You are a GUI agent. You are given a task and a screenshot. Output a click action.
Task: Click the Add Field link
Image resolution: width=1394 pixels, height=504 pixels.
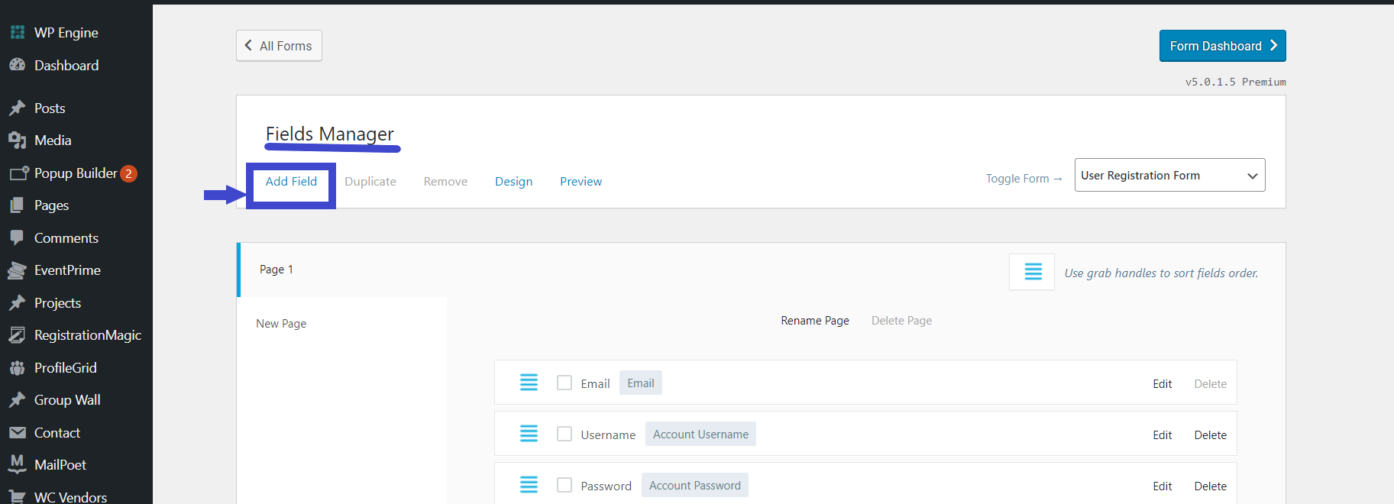pyautogui.click(x=291, y=182)
